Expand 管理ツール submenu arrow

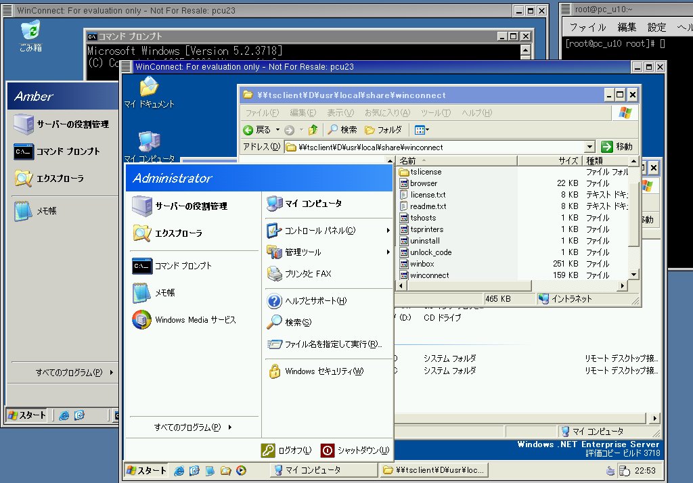coord(388,252)
